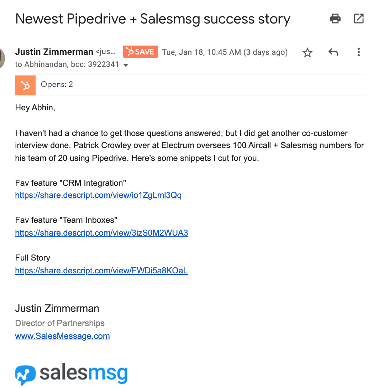This screenshot has width=373, height=388.
Task: Open the Full Story descript link
Action: pos(101,271)
